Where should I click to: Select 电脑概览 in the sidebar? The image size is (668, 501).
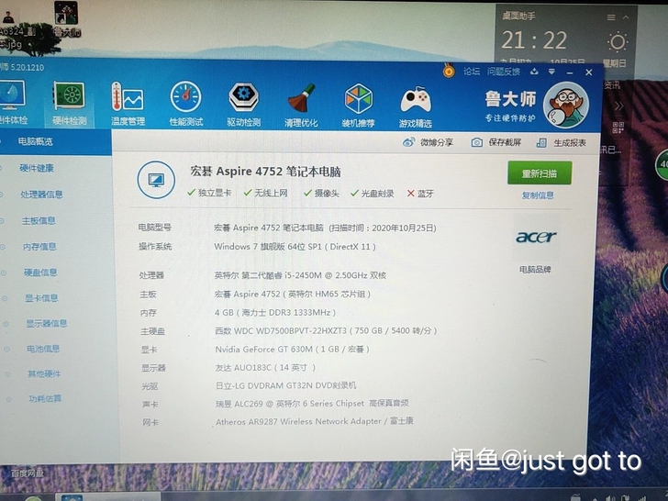(36, 141)
